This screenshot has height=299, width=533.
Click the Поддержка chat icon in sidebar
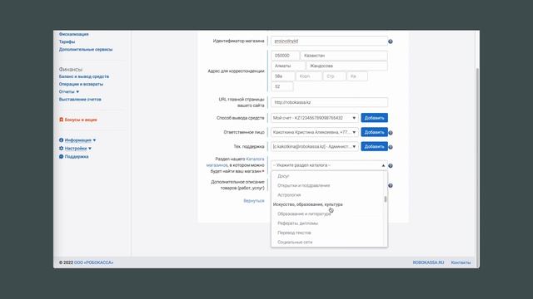click(61, 157)
